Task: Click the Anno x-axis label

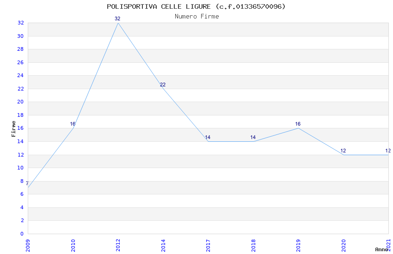Action: pyautogui.click(x=381, y=249)
